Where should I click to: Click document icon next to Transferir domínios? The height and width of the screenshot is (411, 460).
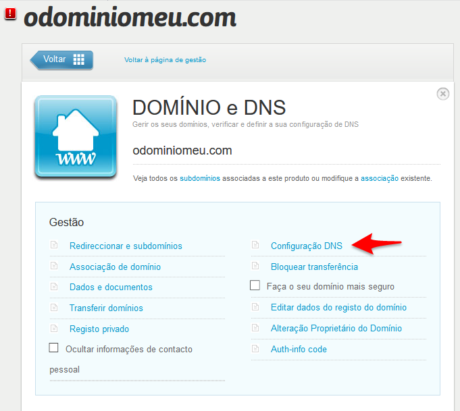54,307
